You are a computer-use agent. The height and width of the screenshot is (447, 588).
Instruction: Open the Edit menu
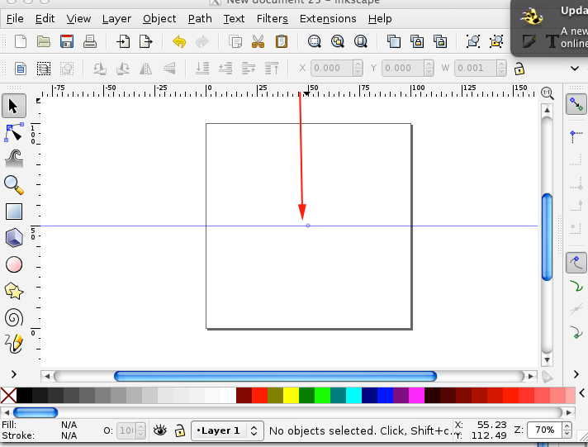45,18
